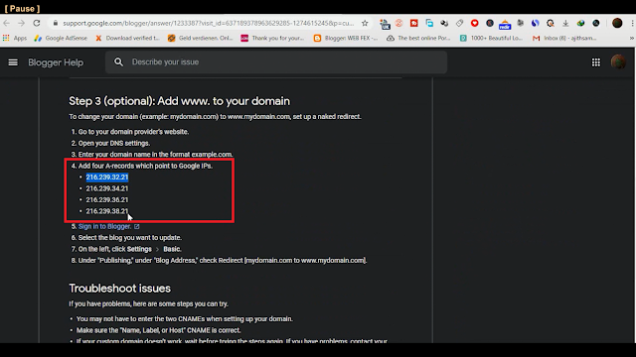
Task: Open the Blogger Help hamburger menu
Action: coord(13,62)
